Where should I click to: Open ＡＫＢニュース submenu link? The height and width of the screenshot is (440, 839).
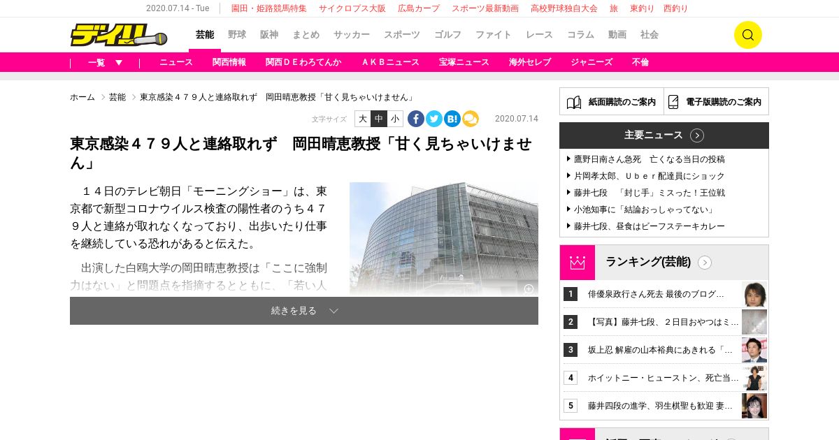coord(390,62)
